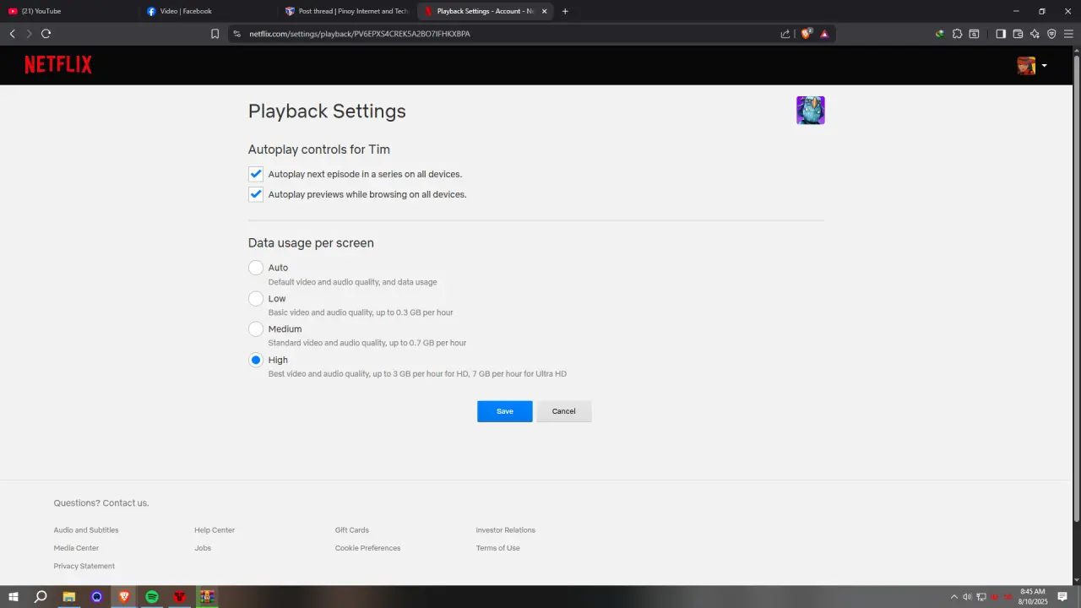Open the tab search toolbar icon
This screenshot has height=608, width=1081.
[x=974, y=34]
